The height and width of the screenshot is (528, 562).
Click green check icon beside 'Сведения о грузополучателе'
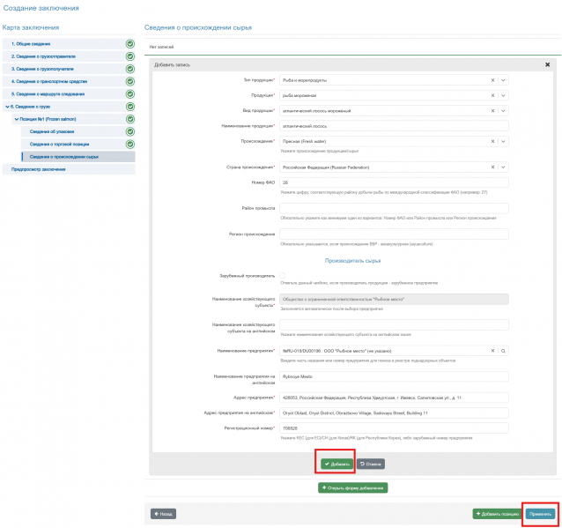pyautogui.click(x=130, y=69)
